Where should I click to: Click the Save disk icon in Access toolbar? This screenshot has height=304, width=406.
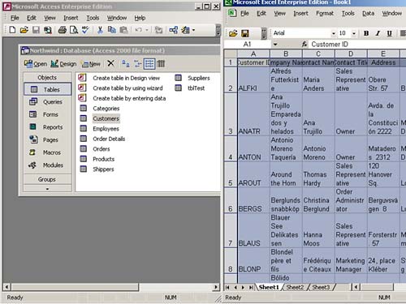pyautogui.click(x=36, y=30)
